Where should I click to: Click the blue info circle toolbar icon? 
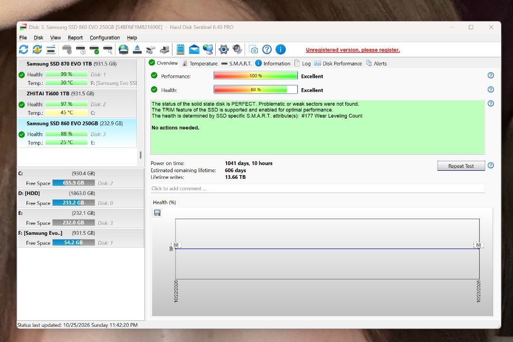[x=281, y=50]
